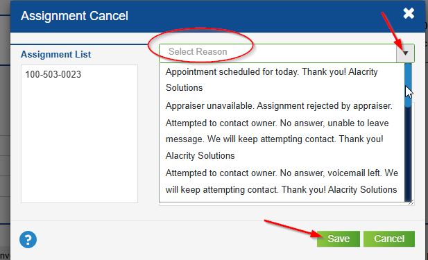Screen dimensions: 428x260
Task: Save the assignment cancellation
Action: click(x=339, y=239)
